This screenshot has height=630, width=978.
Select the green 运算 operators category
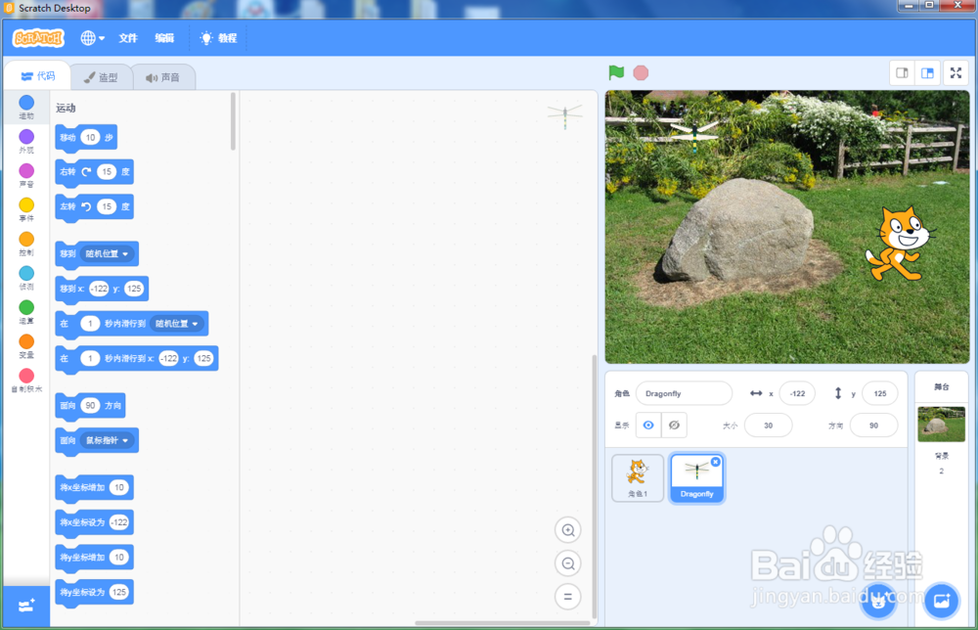(26, 312)
